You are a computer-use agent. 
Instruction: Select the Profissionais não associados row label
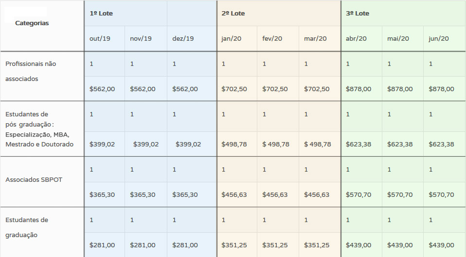[x=31, y=71]
